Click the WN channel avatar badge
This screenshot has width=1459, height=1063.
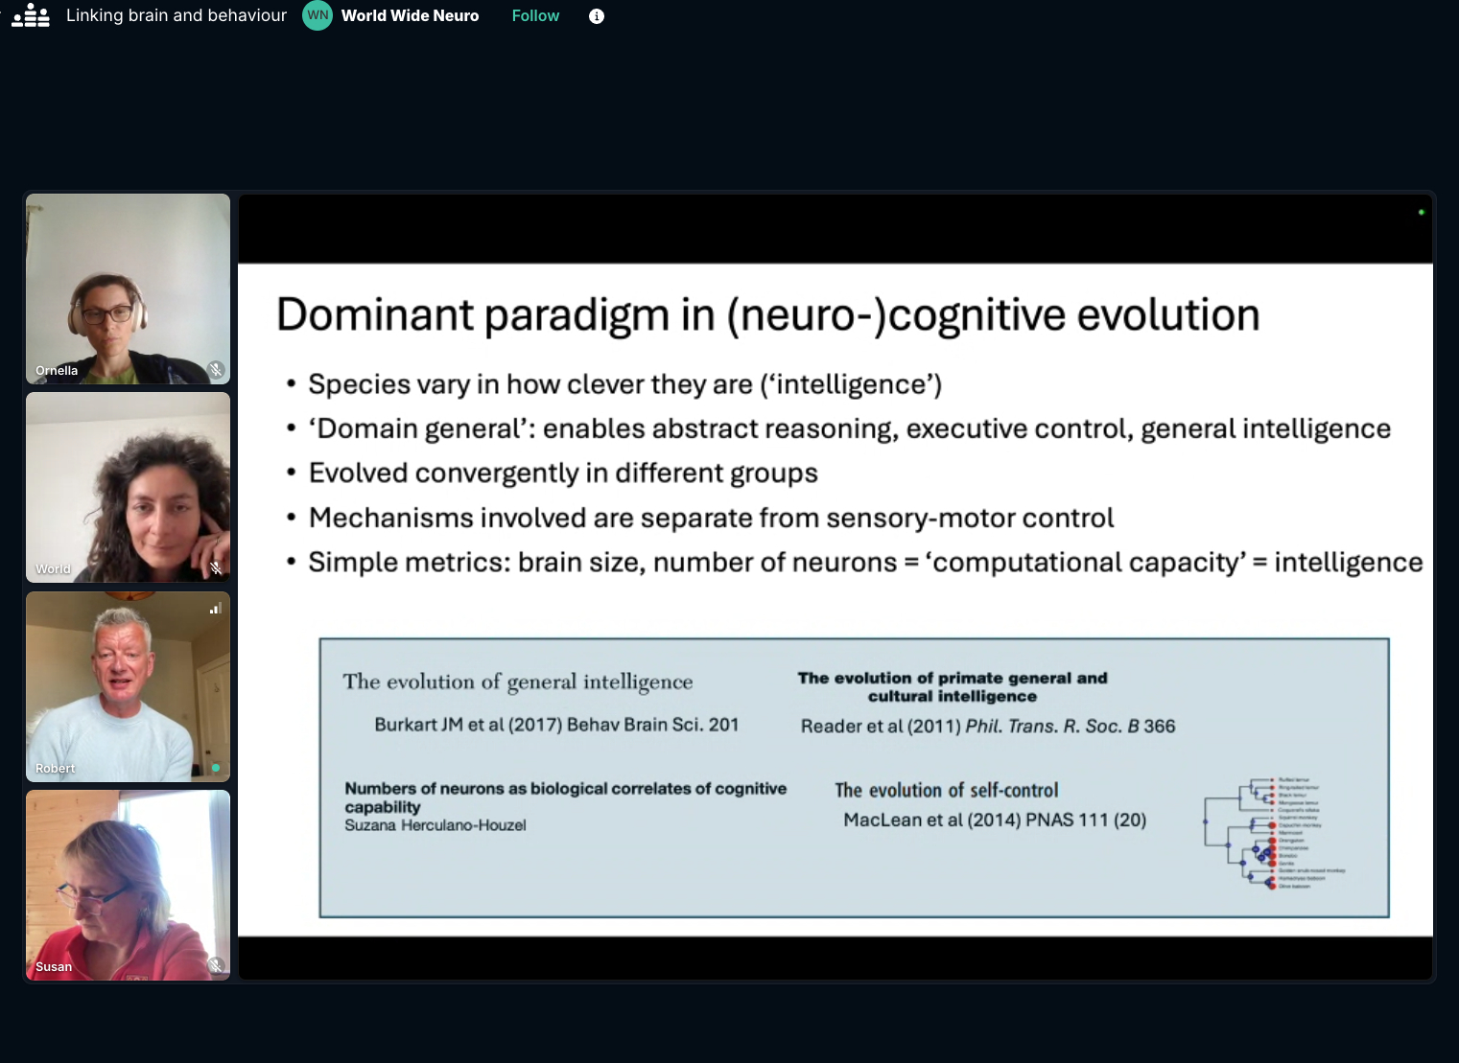coord(318,15)
